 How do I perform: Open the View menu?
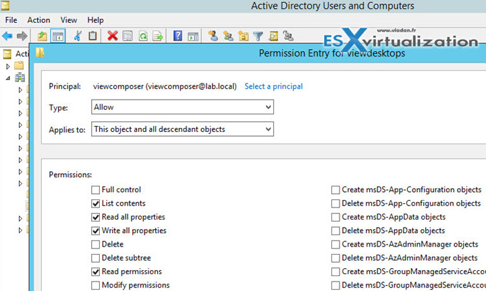point(69,20)
